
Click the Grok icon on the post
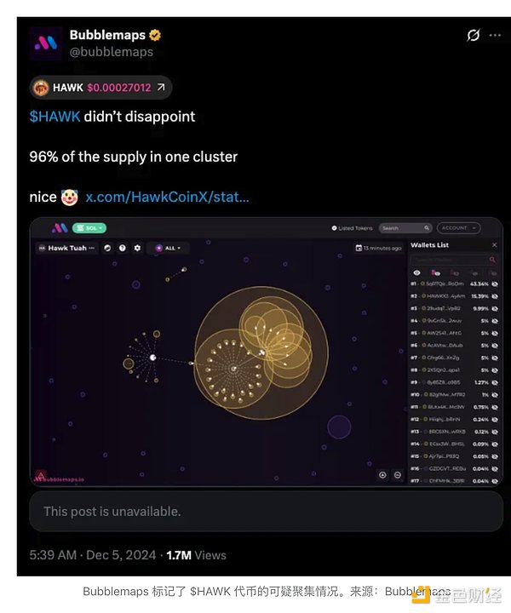click(474, 36)
